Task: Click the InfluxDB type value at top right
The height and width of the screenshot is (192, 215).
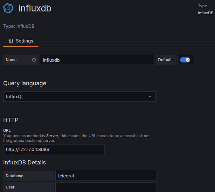Action: click(205, 13)
